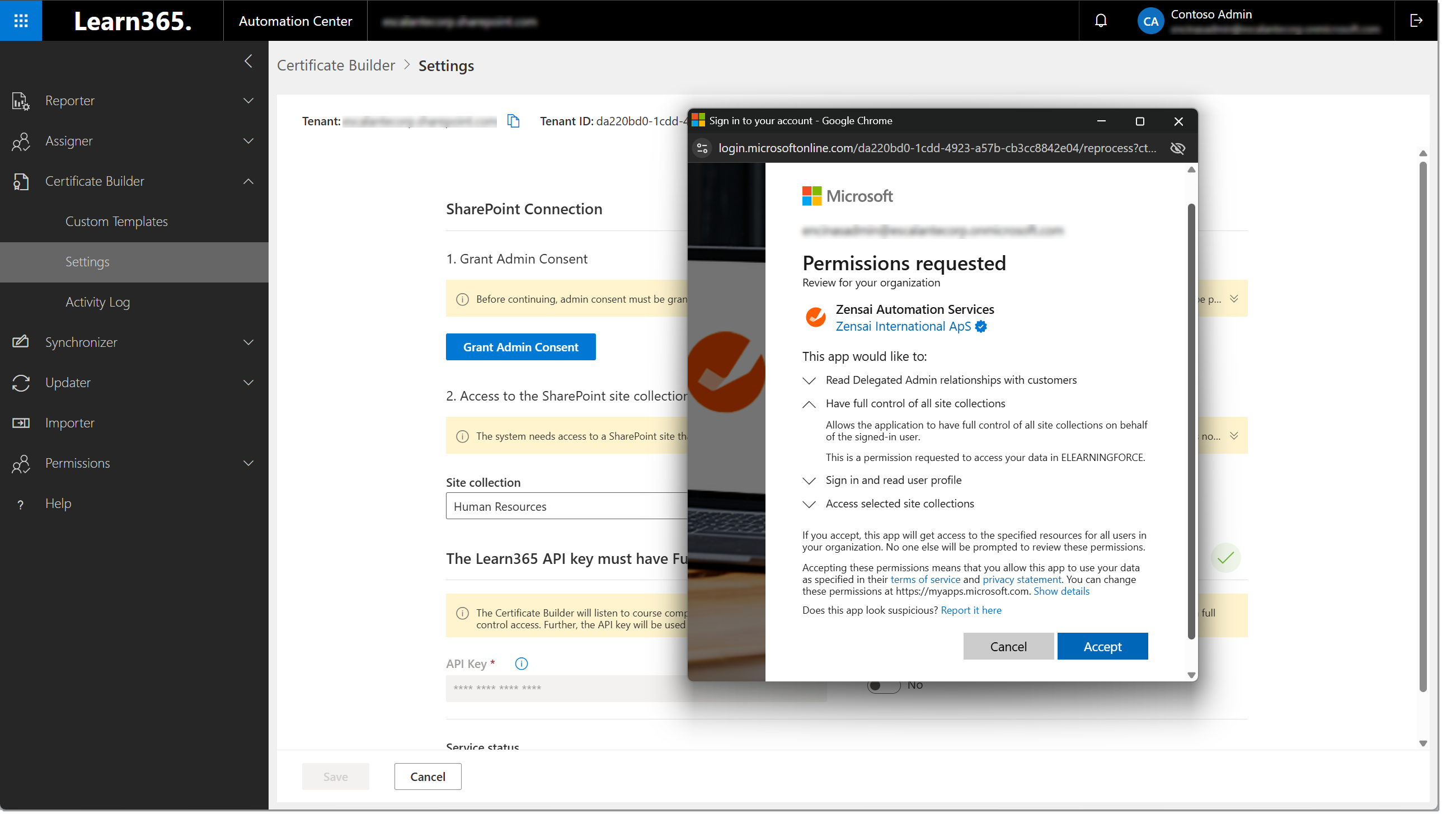Click the Automation Center tab
The height and width of the screenshot is (814, 1442).
(295, 20)
